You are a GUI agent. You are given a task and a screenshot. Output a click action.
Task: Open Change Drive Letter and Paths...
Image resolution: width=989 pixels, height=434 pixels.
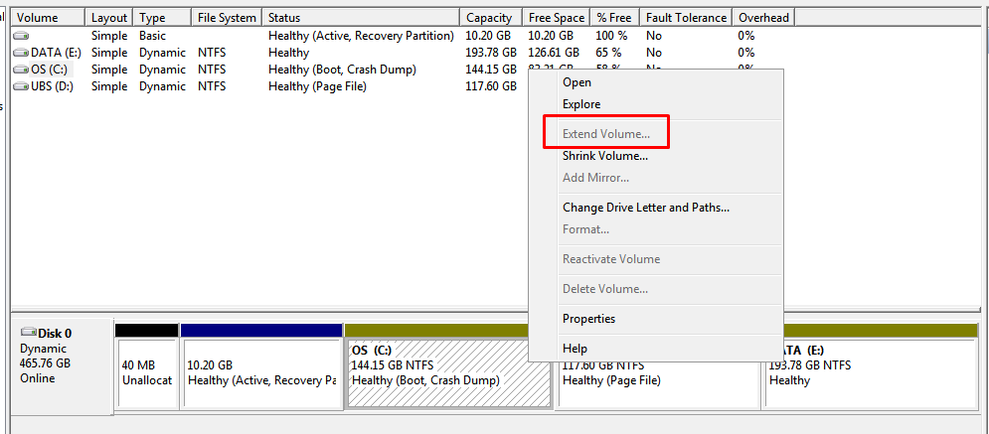(x=646, y=208)
